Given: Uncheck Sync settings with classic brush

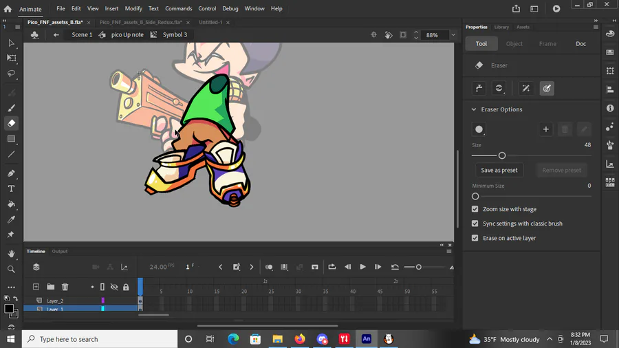Looking at the screenshot, I should [475, 224].
